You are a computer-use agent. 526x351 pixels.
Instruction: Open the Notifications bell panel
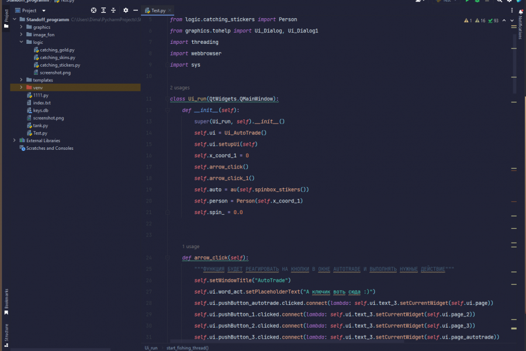click(x=521, y=12)
